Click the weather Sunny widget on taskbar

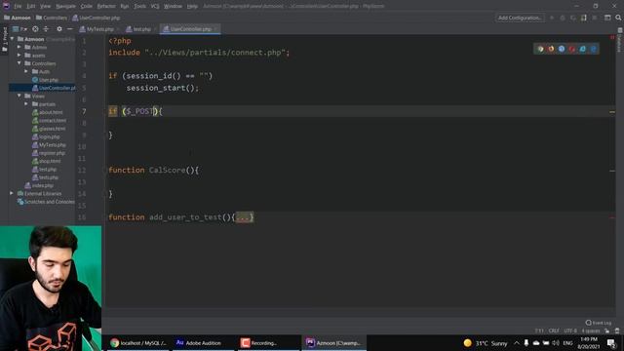[486, 343]
